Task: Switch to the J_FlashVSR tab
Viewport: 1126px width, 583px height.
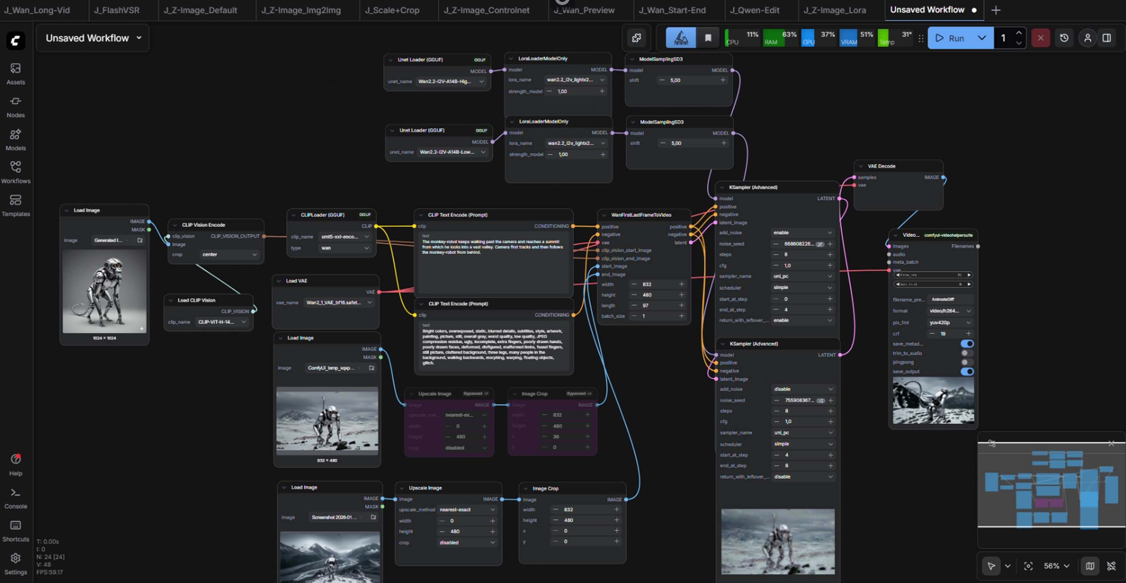Action: [x=117, y=10]
